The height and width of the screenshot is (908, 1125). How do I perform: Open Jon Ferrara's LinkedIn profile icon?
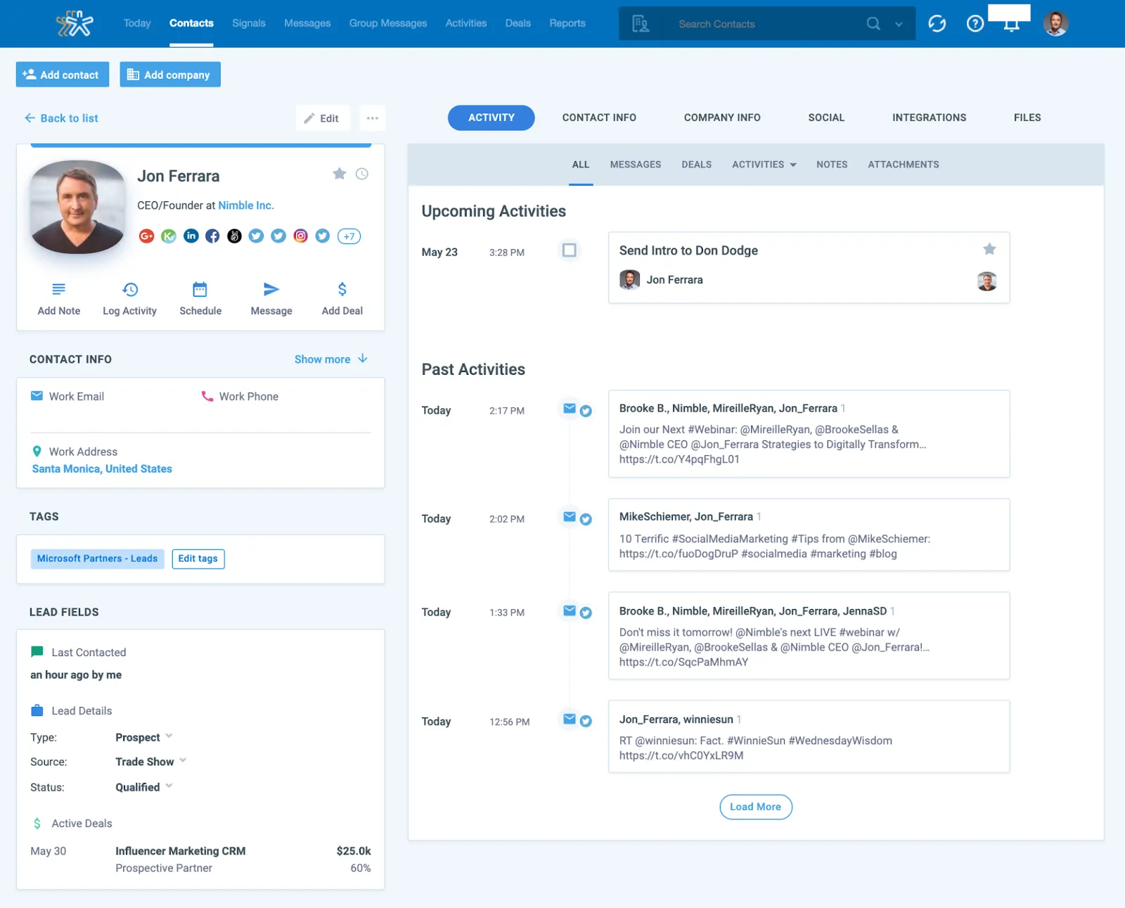point(191,236)
